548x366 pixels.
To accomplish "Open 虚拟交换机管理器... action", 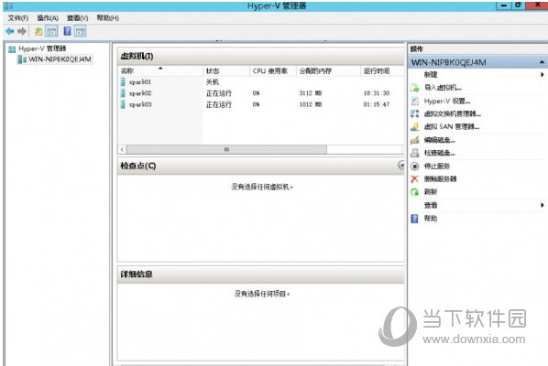I will [x=453, y=114].
